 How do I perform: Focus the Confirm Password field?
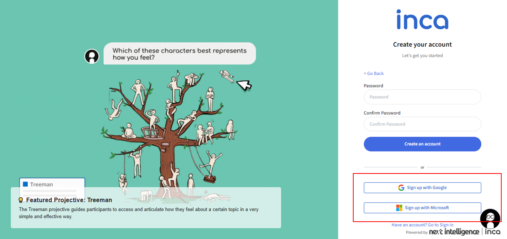422,124
